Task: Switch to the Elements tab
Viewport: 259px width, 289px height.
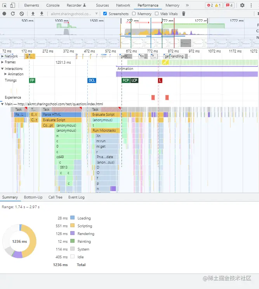Action: 31,5
